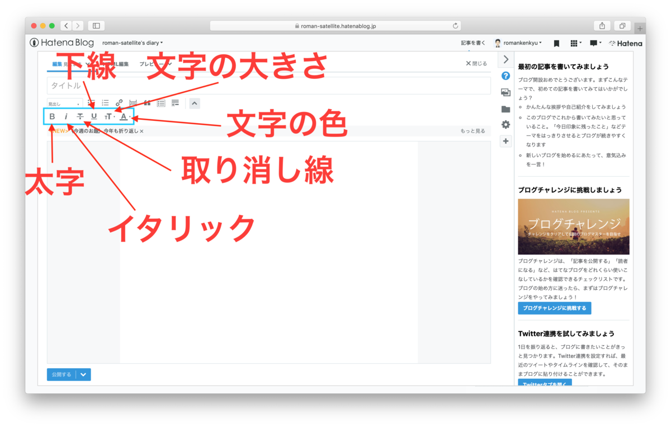Click the タイトル title input field
671x427 pixels.
pyautogui.click(x=268, y=86)
